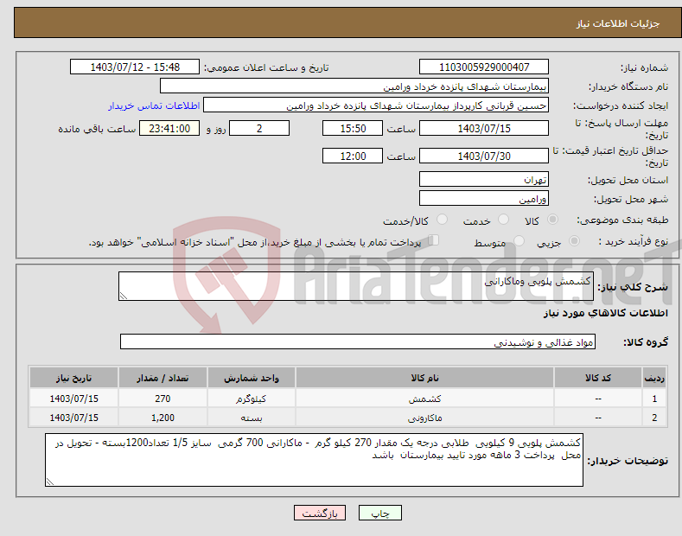Click the بسته unit cell

tap(251, 418)
